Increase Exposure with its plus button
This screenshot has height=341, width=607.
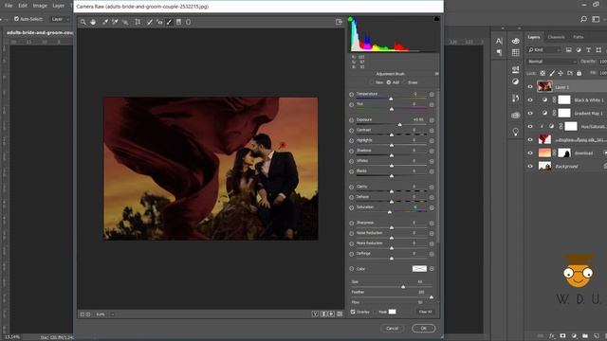[x=432, y=120]
